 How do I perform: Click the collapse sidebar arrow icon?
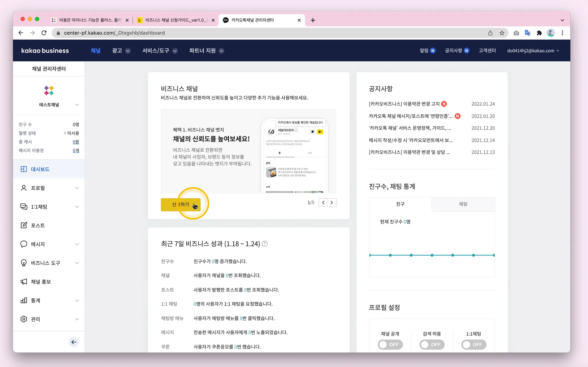tap(74, 342)
